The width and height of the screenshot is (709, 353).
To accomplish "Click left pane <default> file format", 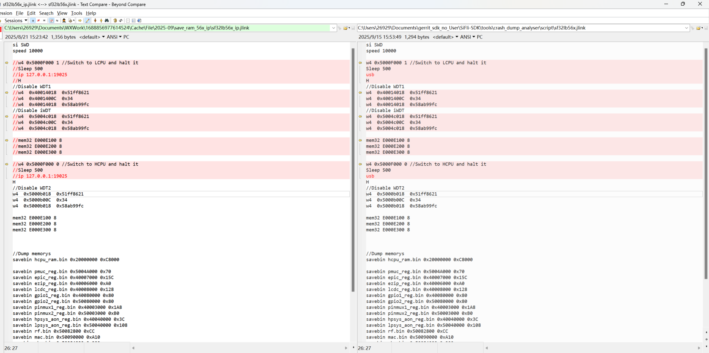I will pyautogui.click(x=92, y=37).
